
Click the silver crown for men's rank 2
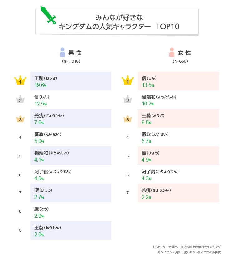[20, 99]
